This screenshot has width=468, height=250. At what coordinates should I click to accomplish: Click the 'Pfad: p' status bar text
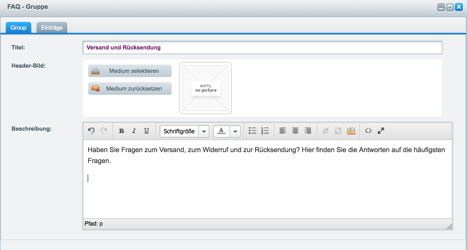pyautogui.click(x=94, y=224)
